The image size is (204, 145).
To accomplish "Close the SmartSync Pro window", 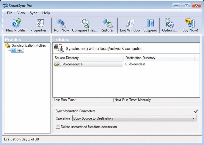I will click(x=196, y=6).
